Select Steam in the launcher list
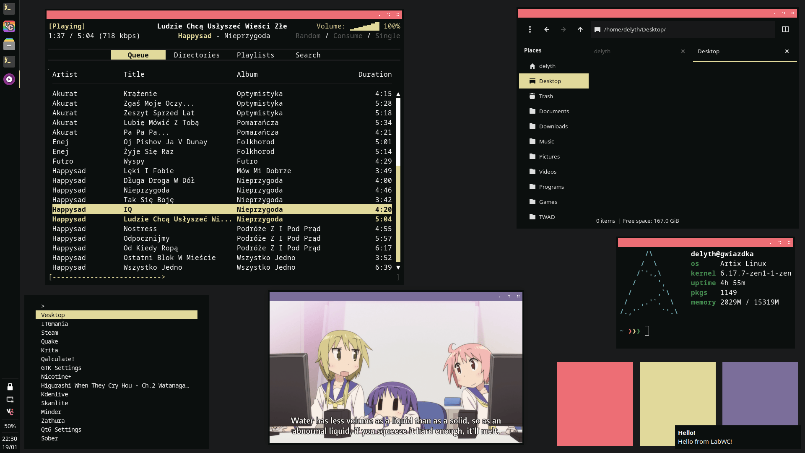The width and height of the screenshot is (805, 453). [49, 333]
